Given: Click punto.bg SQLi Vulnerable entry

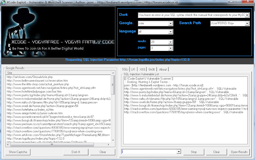Looking at the screenshot, I should tap(176, 92).
